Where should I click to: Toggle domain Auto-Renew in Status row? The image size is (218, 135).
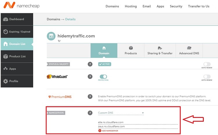(207, 64)
